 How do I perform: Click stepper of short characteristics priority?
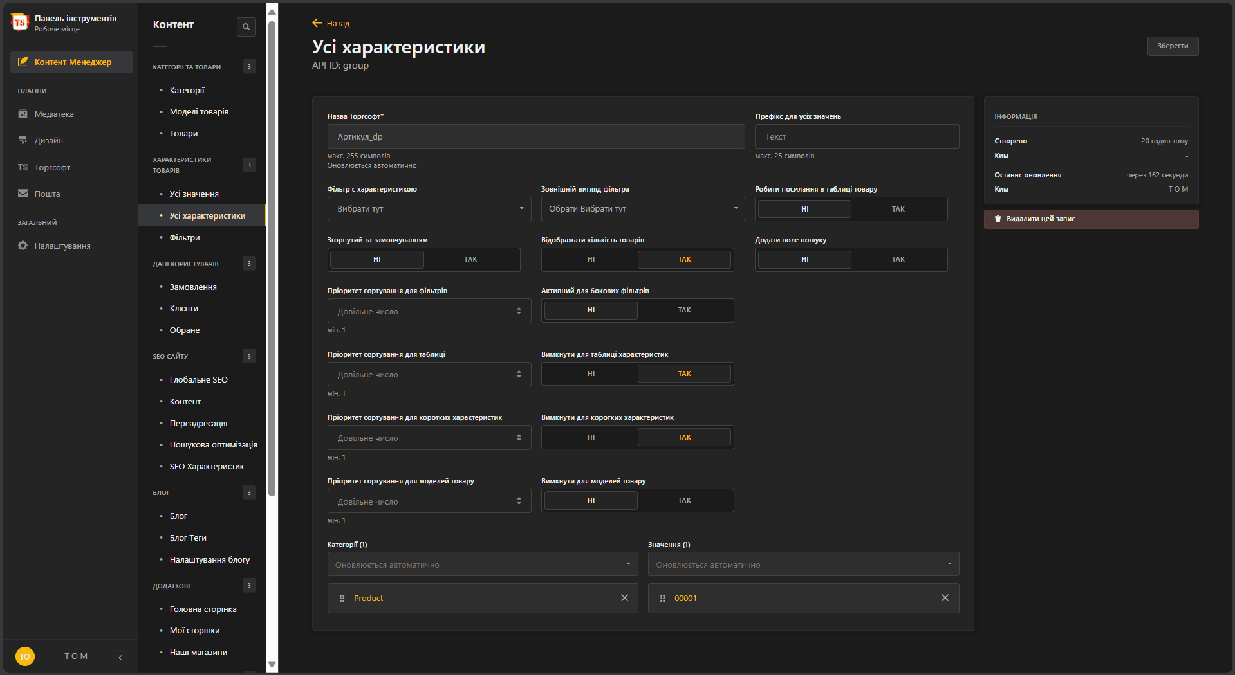(519, 438)
